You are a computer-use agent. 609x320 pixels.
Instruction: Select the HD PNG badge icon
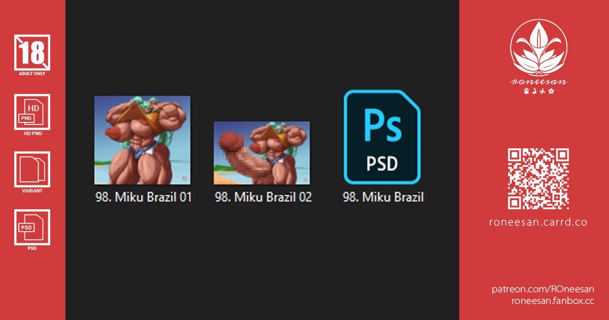pos(32,112)
